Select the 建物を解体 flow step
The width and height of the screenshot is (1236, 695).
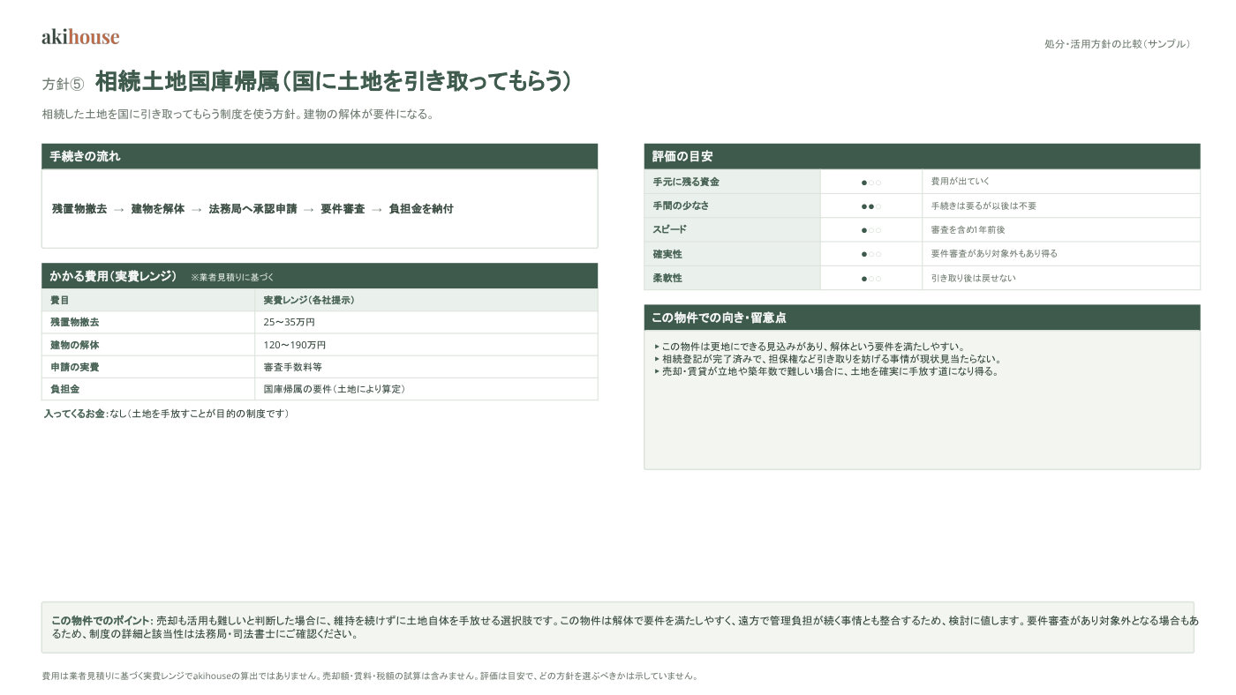(158, 209)
